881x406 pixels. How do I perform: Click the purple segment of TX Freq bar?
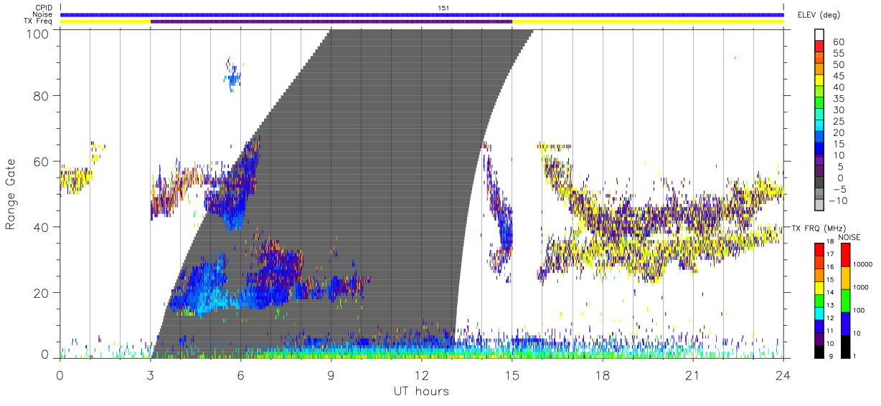(x=331, y=21)
